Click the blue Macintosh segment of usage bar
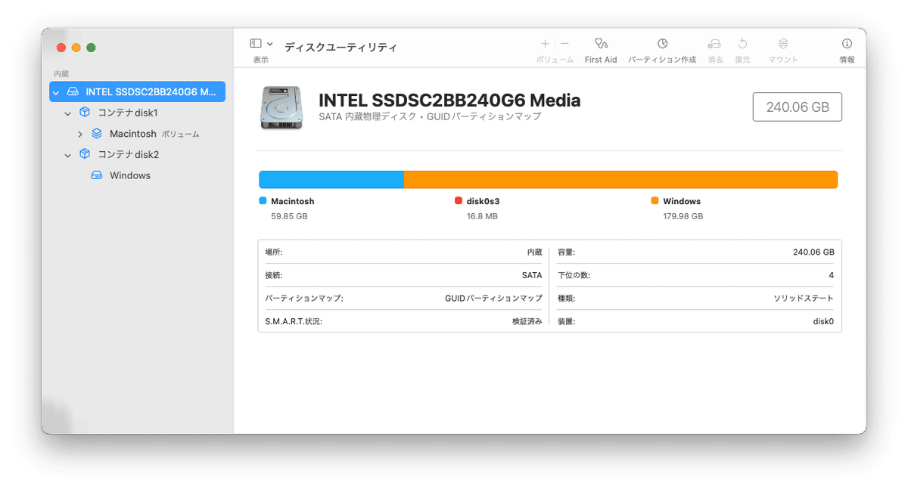The height and width of the screenshot is (489, 908). [x=331, y=179]
